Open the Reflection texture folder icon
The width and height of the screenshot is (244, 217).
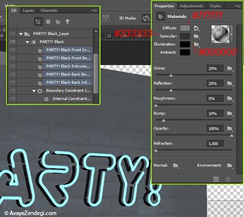[230, 83]
